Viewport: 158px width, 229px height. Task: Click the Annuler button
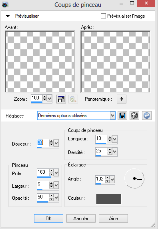pyautogui.click(x=81, y=218)
